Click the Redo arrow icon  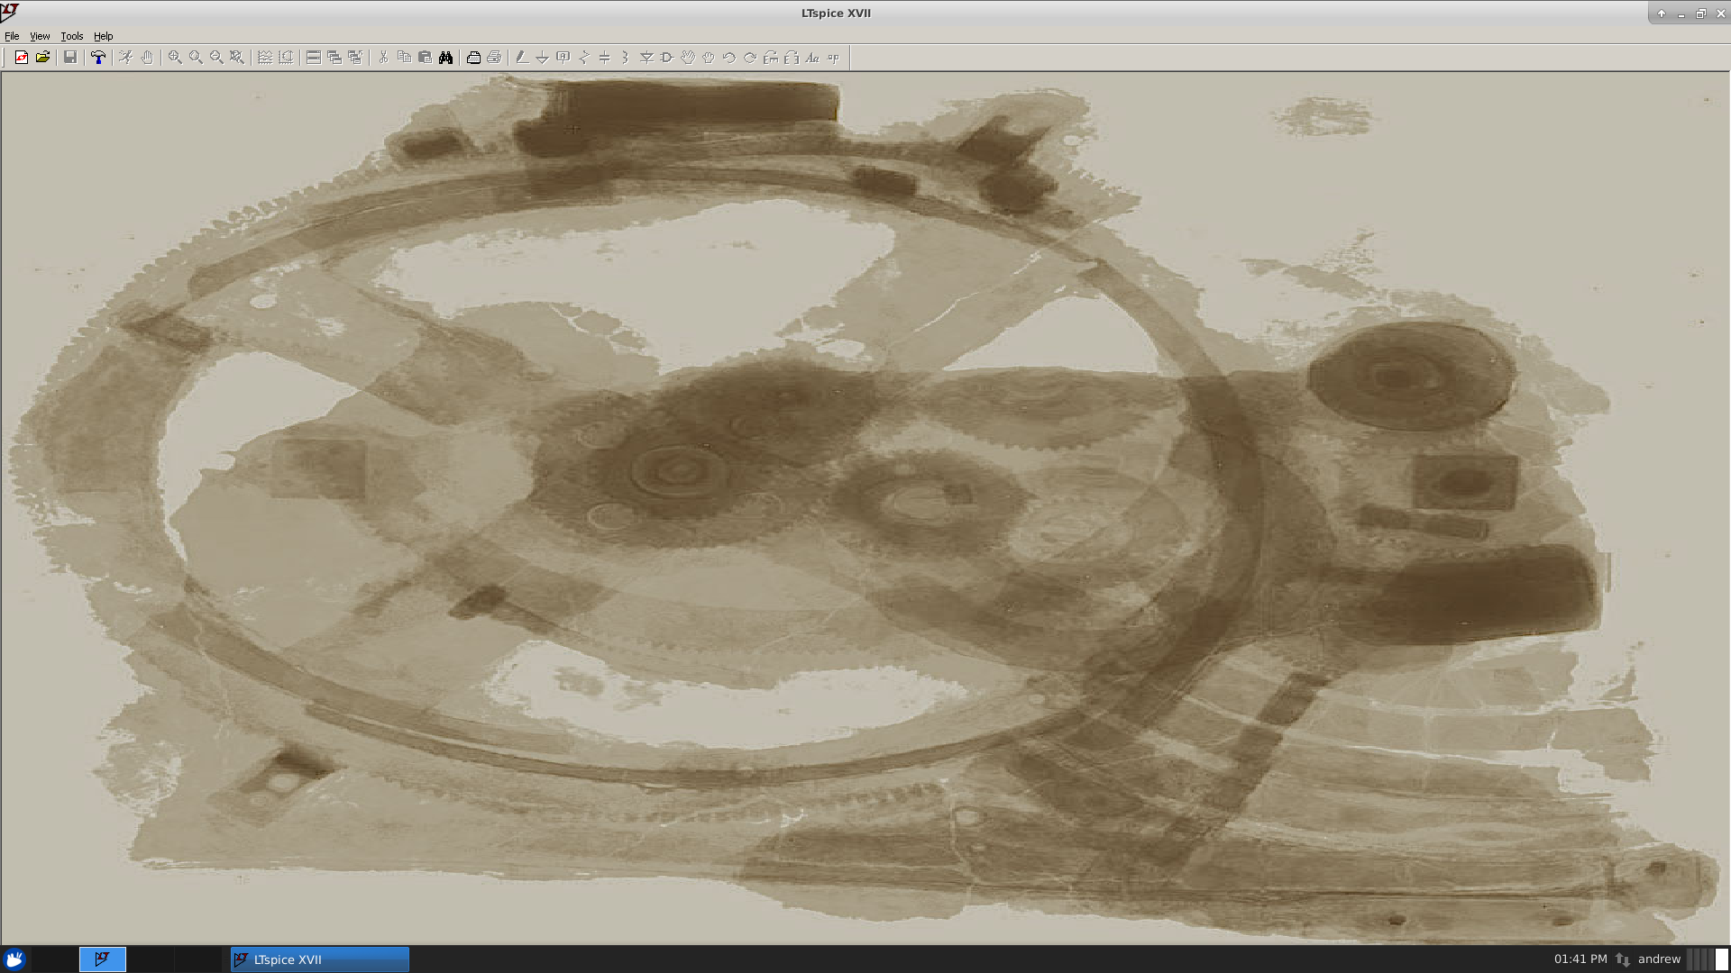pyautogui.click(x=750, y=58)
